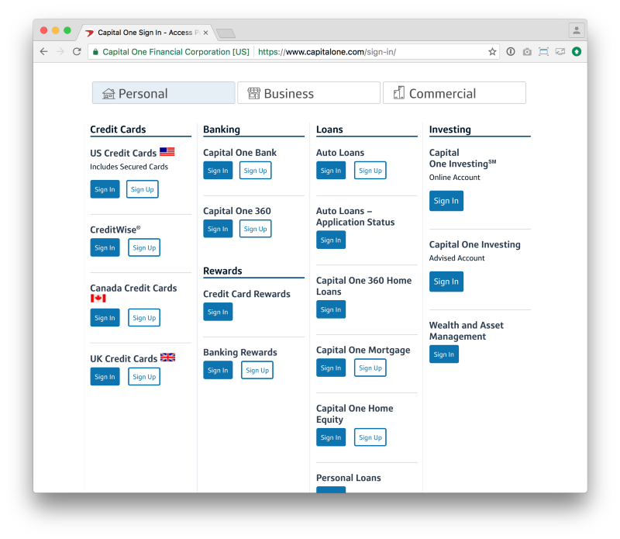Close the Capital One Sign In tab
Image resolution: width=620 pixels, height=539 pixels.
pos(205,33)
